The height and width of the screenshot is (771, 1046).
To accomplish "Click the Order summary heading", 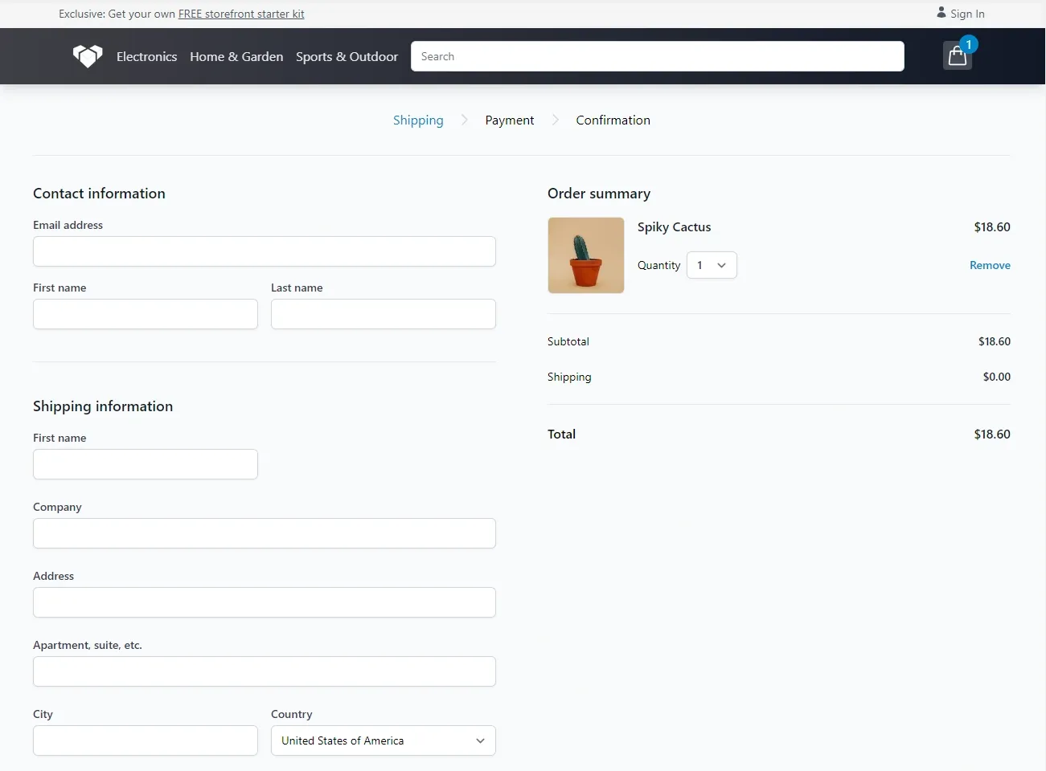I will (x=599, y=194).
